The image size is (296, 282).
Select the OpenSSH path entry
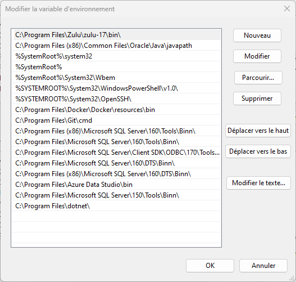point(116,99)
